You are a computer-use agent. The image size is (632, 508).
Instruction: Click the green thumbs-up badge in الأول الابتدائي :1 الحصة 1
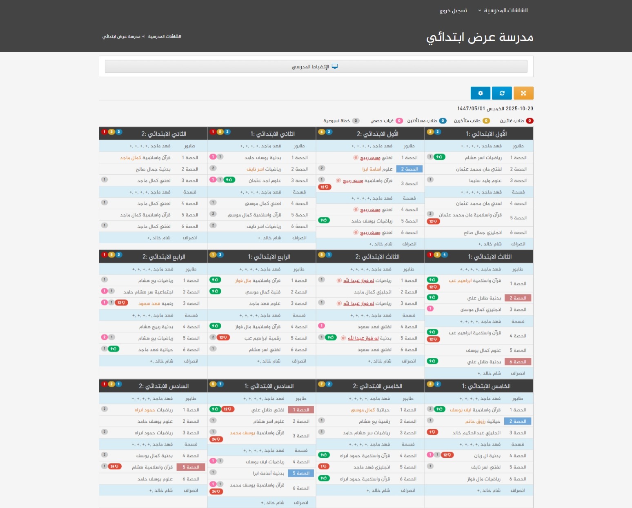click(x=439, y=157)
